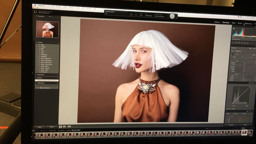Screen dimensions: 256x144
Task: Select the Before/After view icon
Action: tap(69, 127)
